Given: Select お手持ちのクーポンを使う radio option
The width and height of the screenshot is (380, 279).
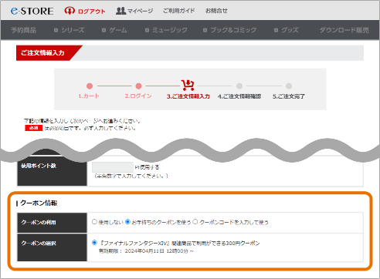Looking at the screenshot, I should [x=127, y=222].
